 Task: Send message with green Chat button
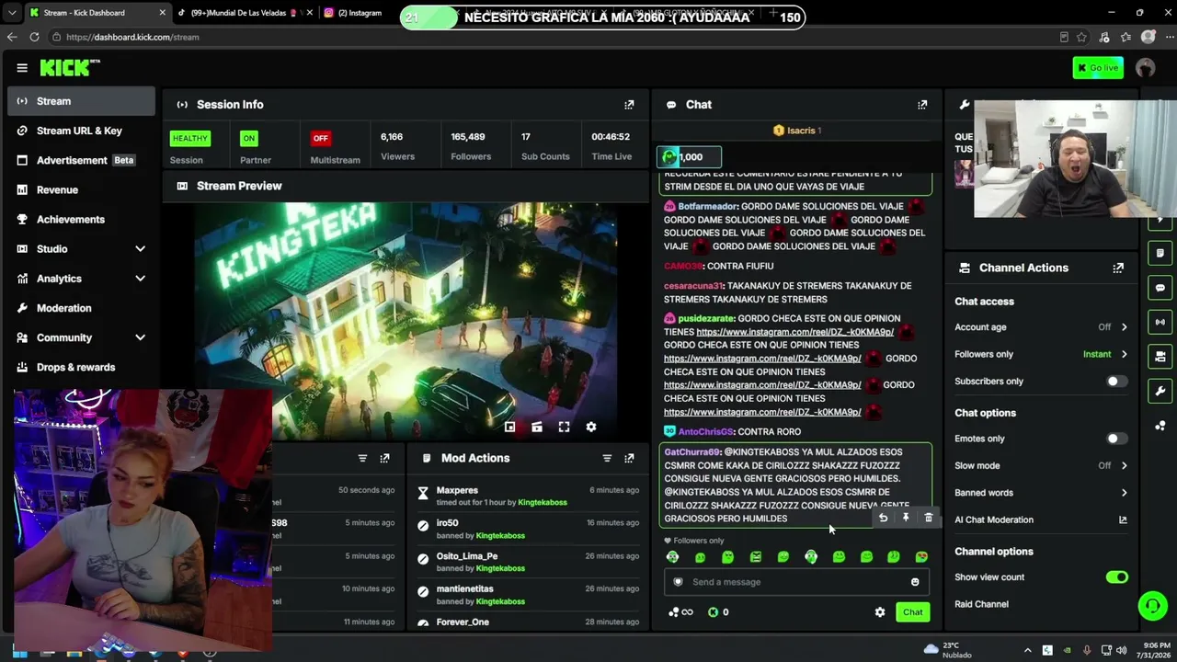912,612
